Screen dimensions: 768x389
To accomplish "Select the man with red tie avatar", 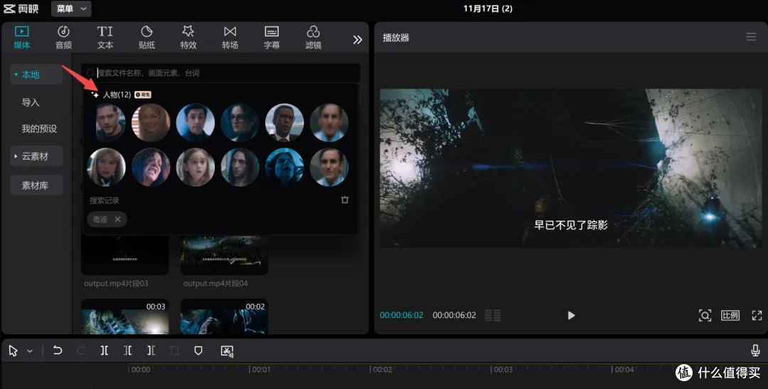I will point(284,123).
